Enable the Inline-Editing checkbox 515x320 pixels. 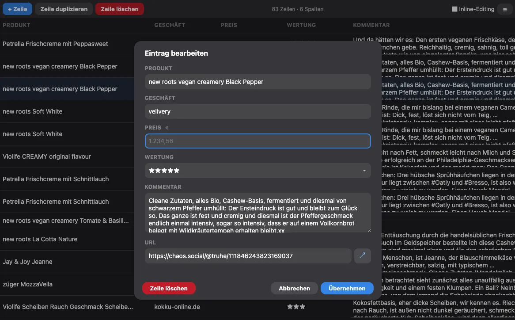point(454,9)
